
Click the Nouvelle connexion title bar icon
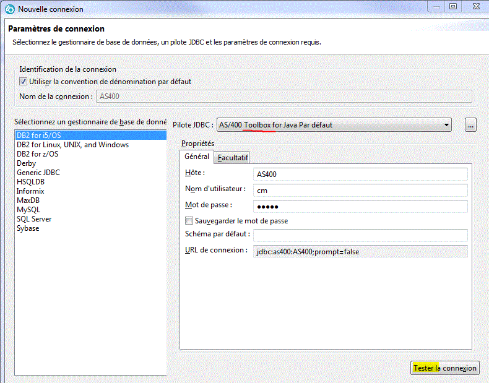point(10,9)
